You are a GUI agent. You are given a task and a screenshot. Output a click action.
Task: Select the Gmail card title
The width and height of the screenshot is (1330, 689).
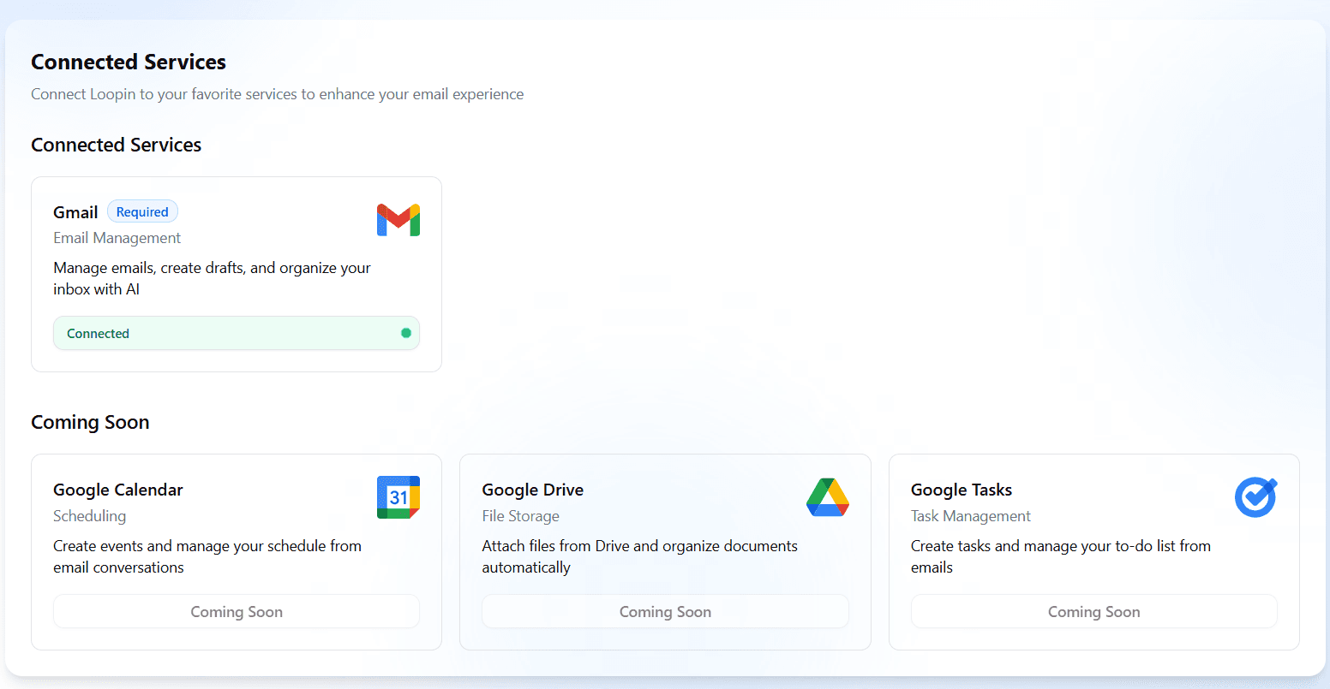point(75,212)
